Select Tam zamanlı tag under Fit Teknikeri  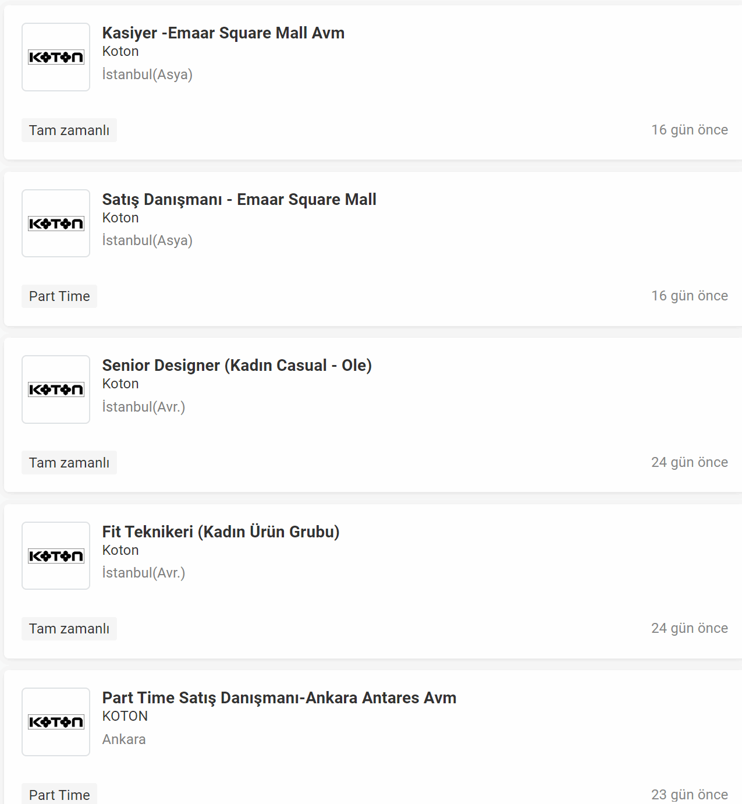[69, 629]
